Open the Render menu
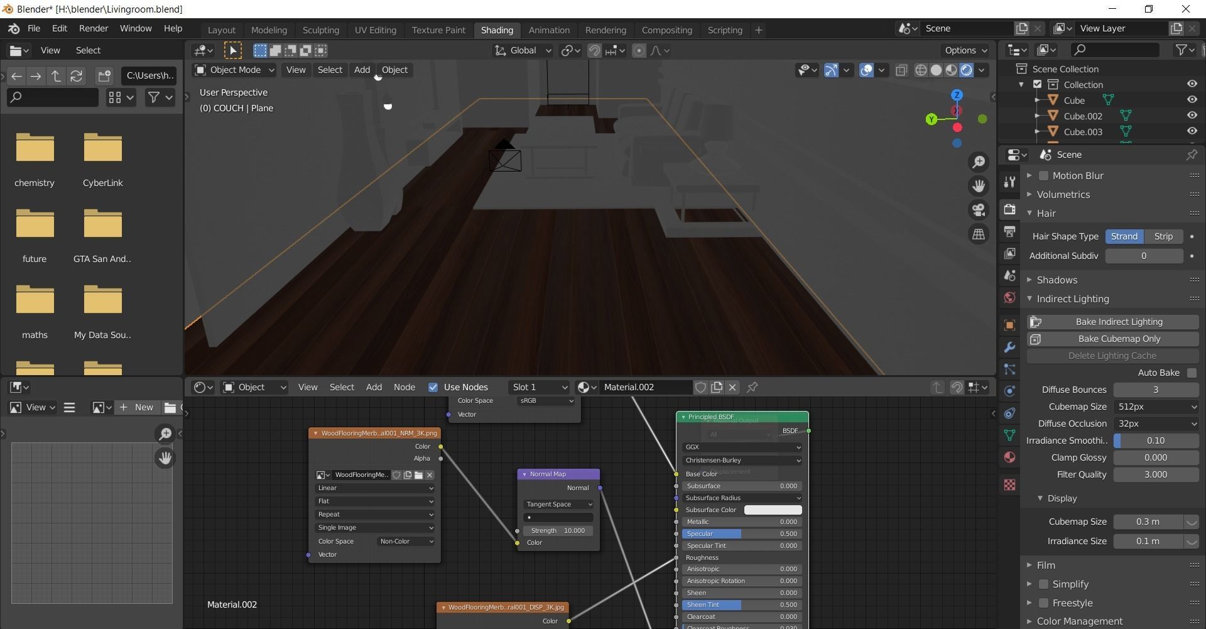The height and width of the screenshot is (629, 1206). pyautogui.click(x=94, y=28)
